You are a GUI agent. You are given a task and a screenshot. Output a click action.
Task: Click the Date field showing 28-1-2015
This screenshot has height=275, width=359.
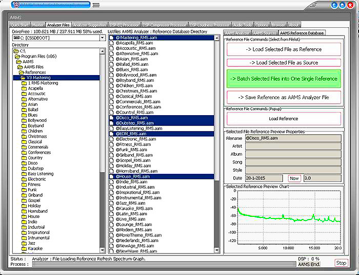[264, 178]
